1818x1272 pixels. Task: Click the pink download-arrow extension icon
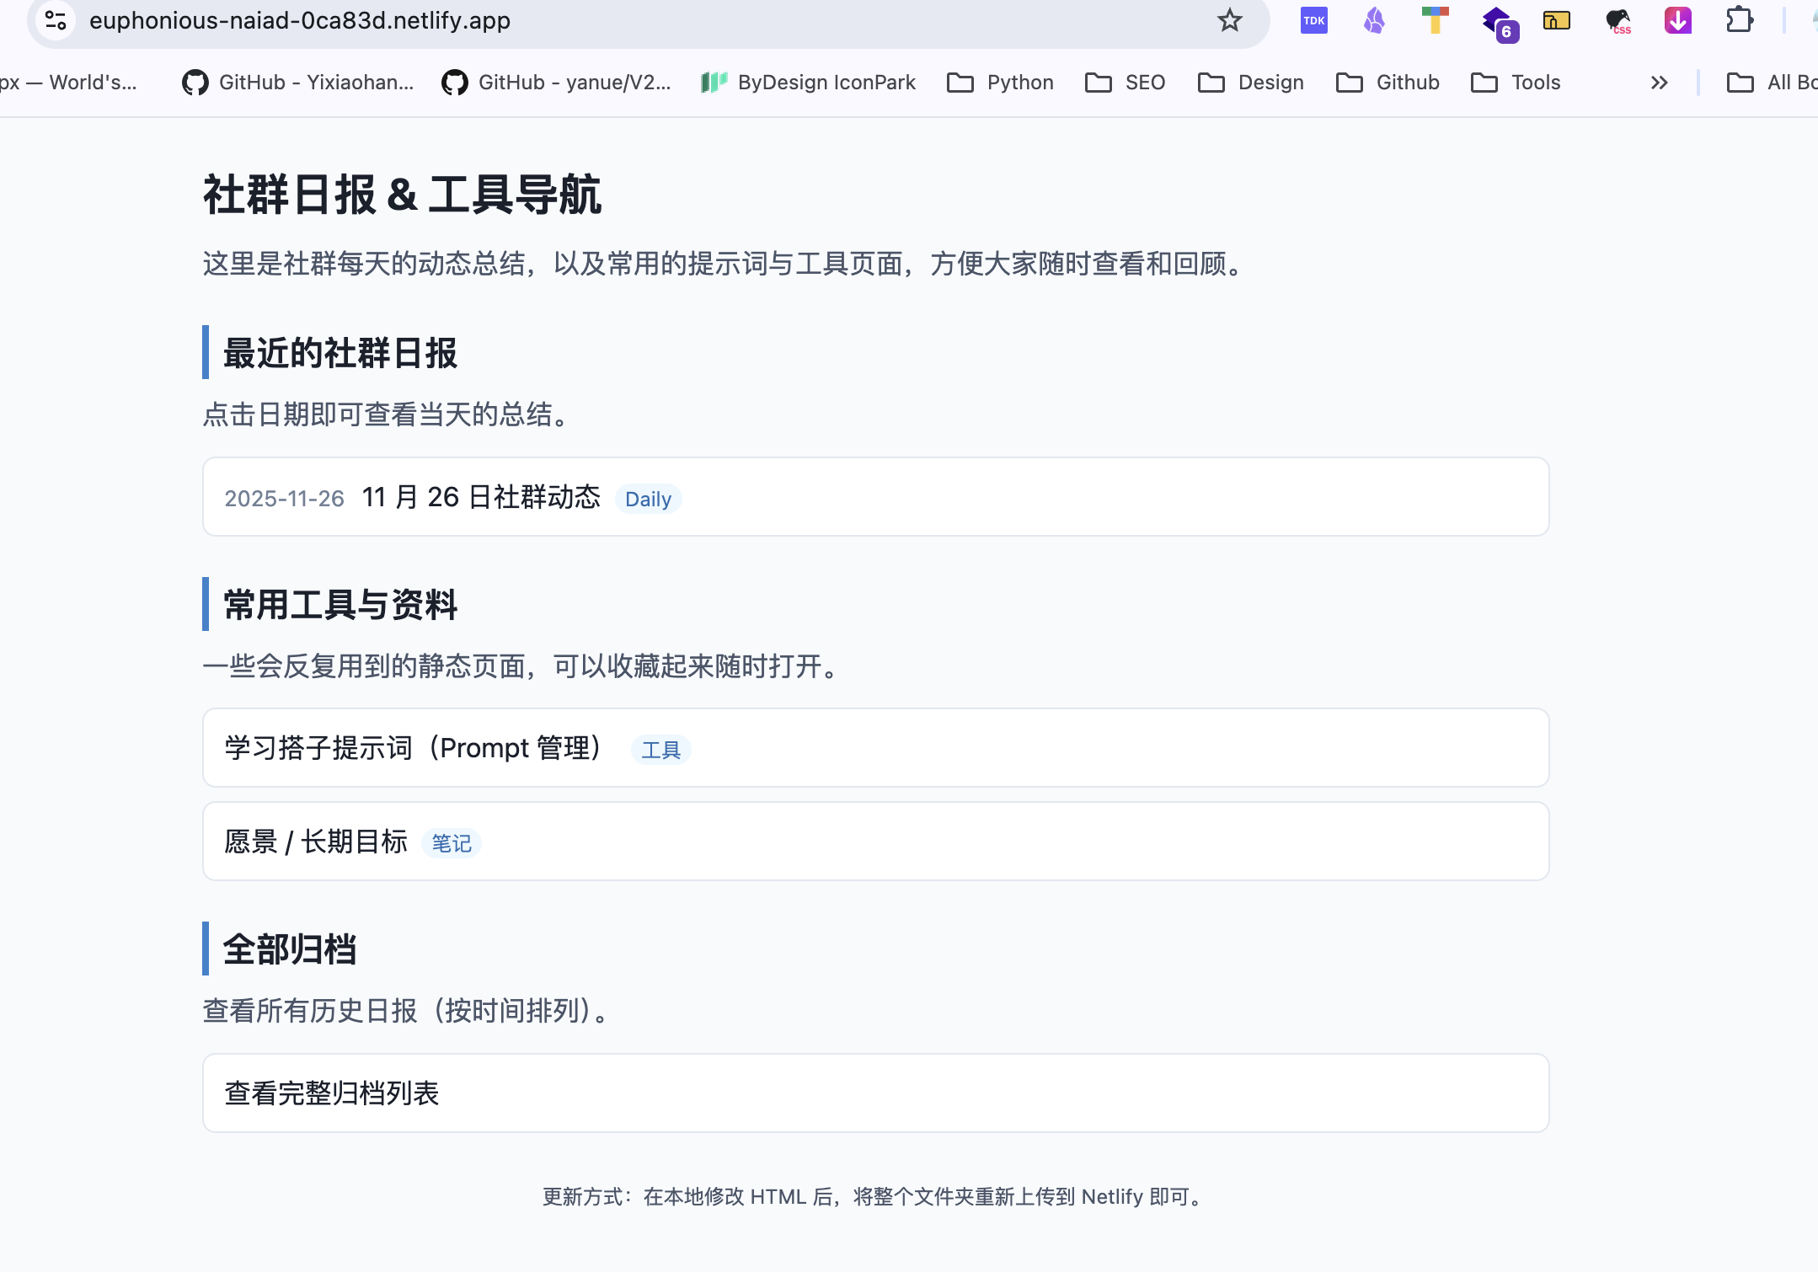coord(1677,20)
